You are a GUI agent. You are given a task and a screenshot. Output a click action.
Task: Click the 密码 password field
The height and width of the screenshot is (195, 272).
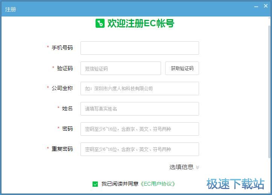click(x=140, y=129)
